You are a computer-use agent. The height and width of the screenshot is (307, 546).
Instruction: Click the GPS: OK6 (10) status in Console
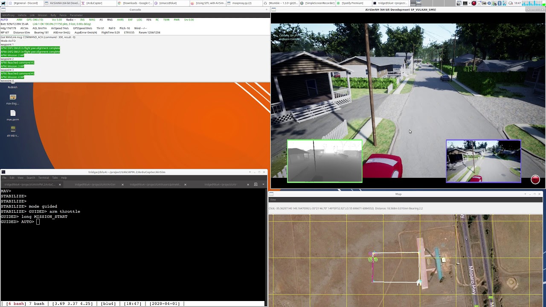(x=35, y=20)
